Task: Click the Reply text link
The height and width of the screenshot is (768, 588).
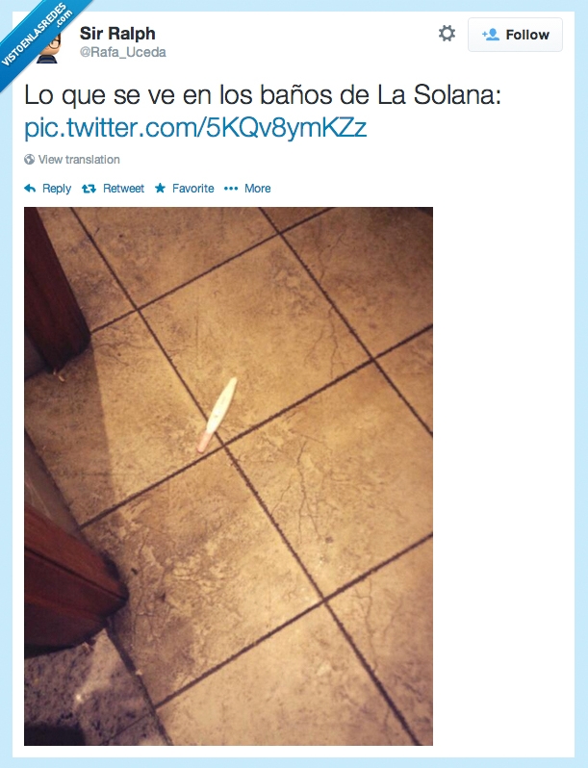Action: click(57, 189)
